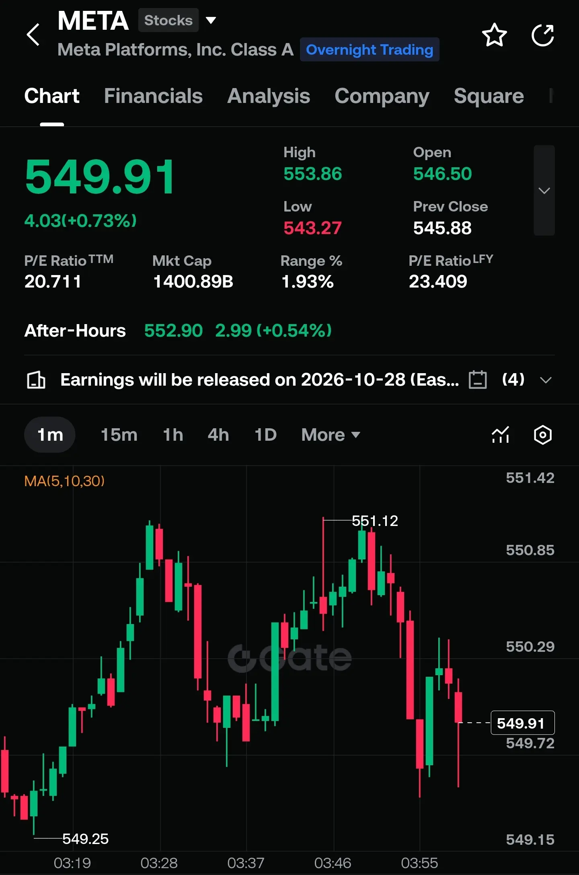Add META to favorites with star icon
The image size is (579, 875).
pos(494,35)
